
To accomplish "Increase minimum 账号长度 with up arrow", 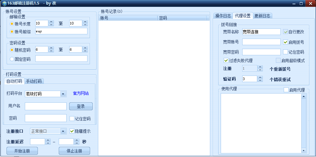I will (x=51, y=22).
